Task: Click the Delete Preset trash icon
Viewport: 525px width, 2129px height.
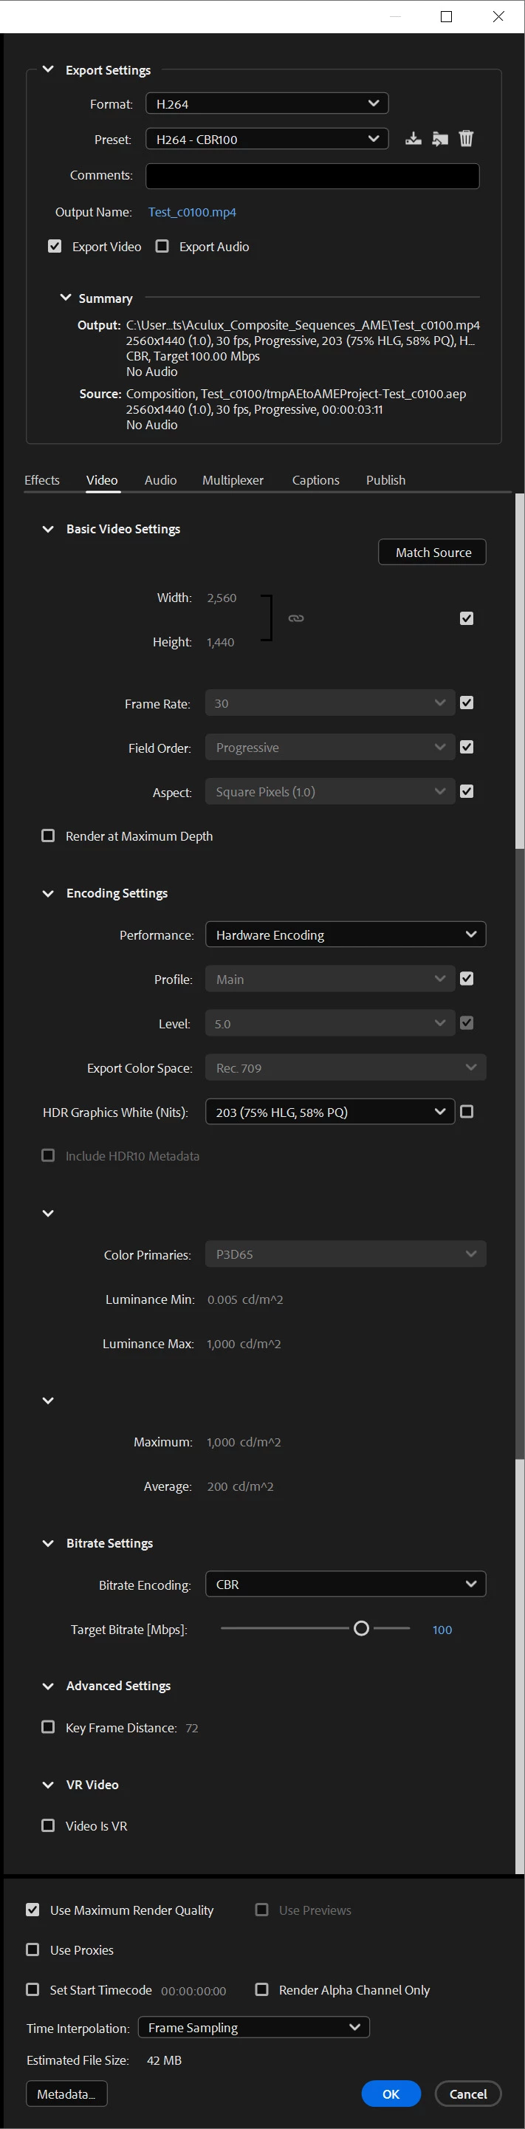Action: (x=467, y=139)
